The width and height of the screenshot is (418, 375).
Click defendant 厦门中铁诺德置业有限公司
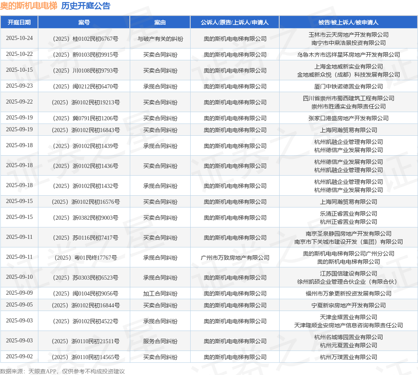[x=349, y=86]
